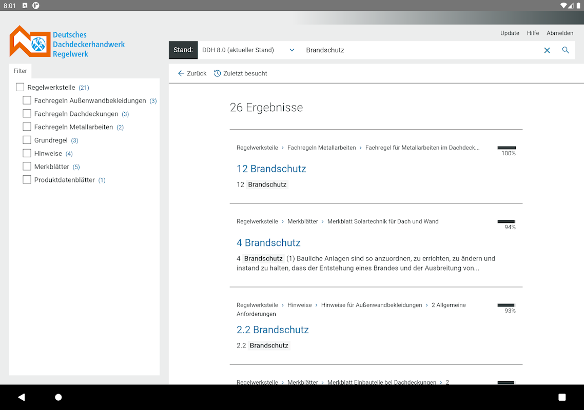Open the Hilfe menu item
This screenshot has height=410, width=584.
[x=533, y=33]
